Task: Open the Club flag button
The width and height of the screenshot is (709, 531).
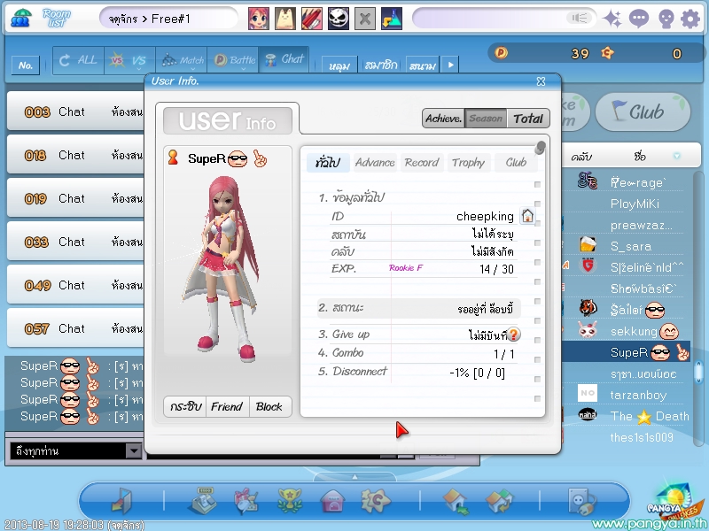Action: tap(643, 112)
